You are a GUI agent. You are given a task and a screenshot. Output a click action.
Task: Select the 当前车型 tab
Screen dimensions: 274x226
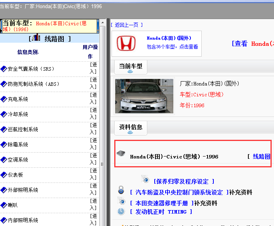tap(131, 67)
